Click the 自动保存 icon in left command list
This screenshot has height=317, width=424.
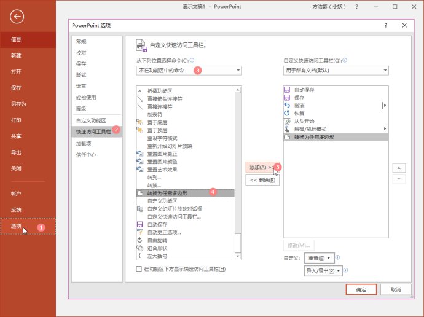point(140,225)
